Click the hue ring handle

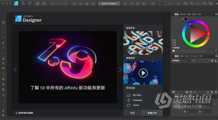tap(208, 34)
